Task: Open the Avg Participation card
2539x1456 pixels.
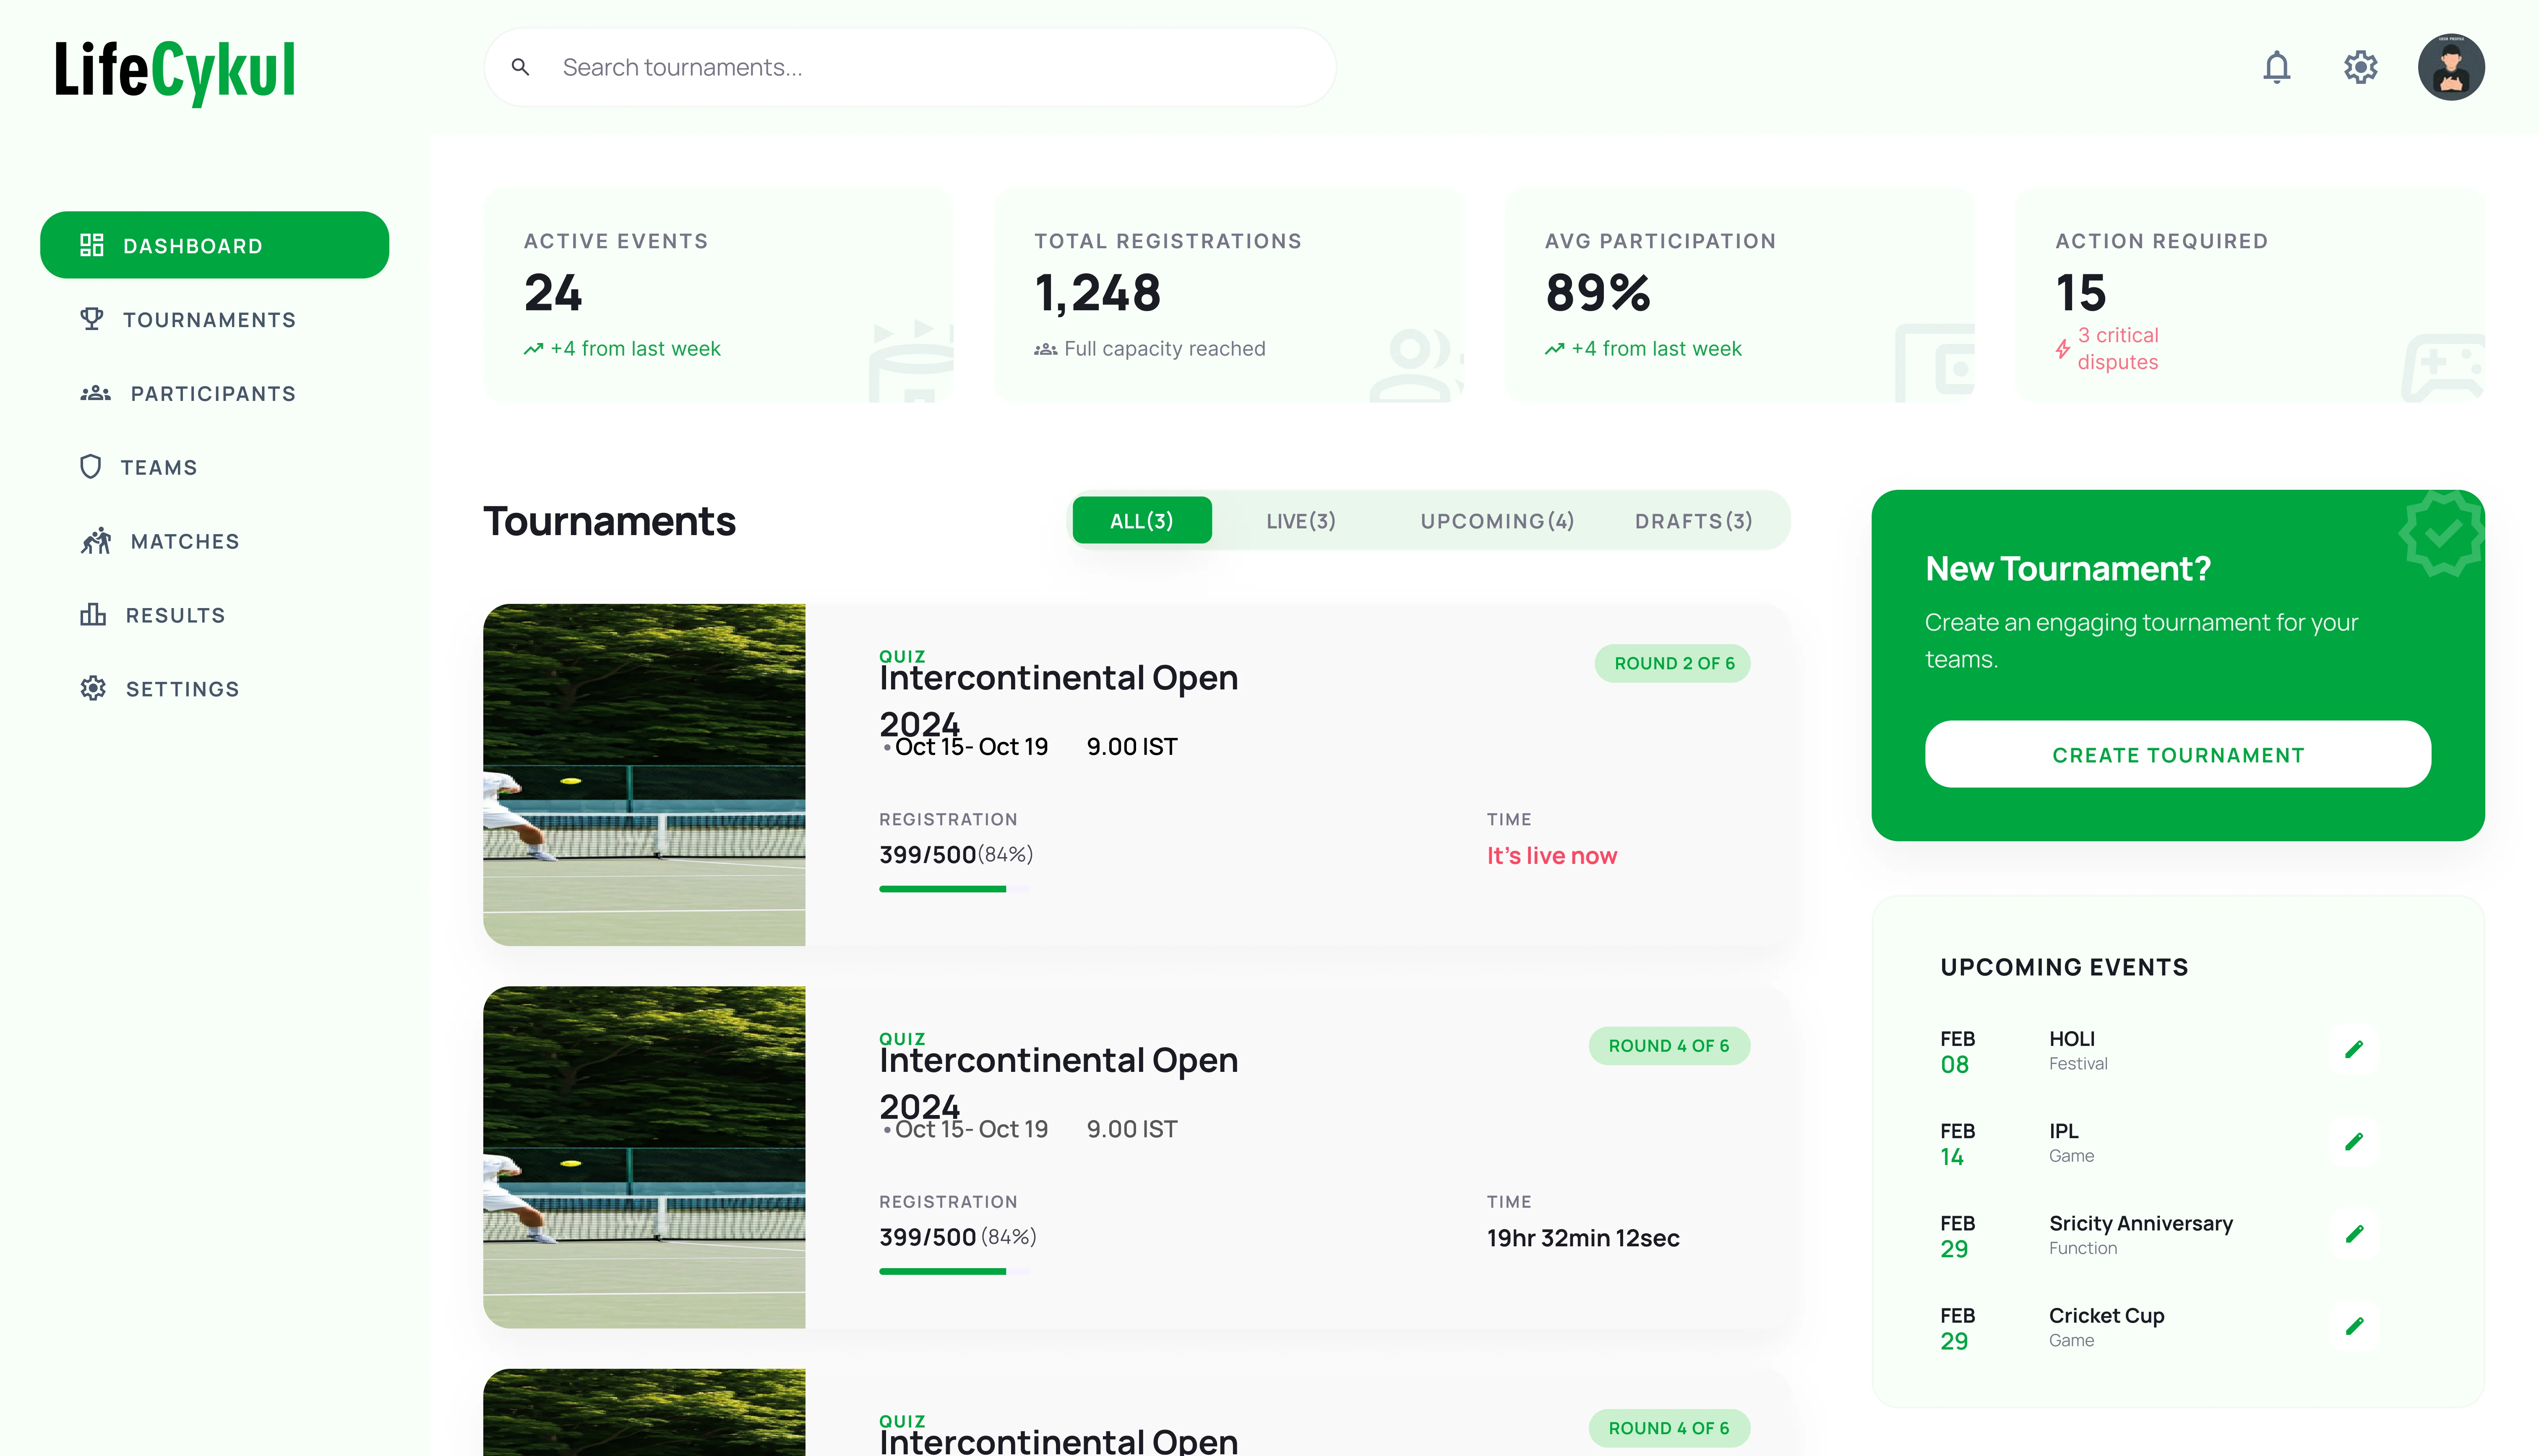Action: (1740, 295)
